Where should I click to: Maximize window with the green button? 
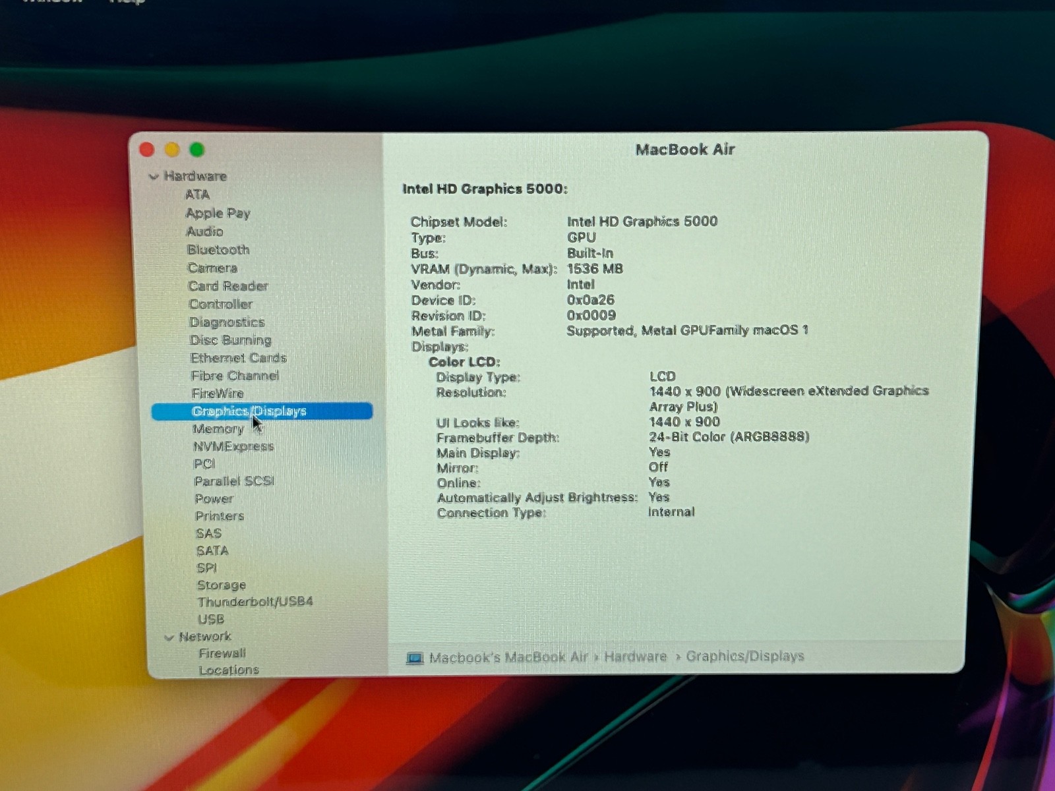pos(196,150)
